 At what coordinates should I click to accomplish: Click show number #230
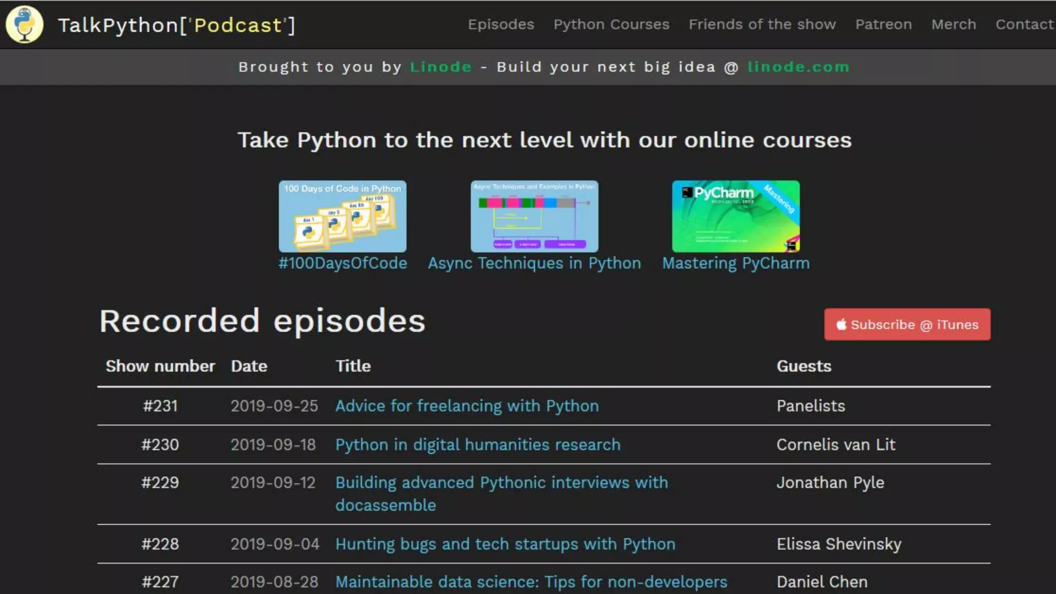pos(160,444)
